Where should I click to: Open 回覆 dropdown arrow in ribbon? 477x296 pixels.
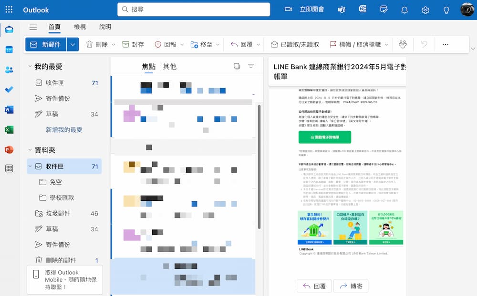coord(258,45)
